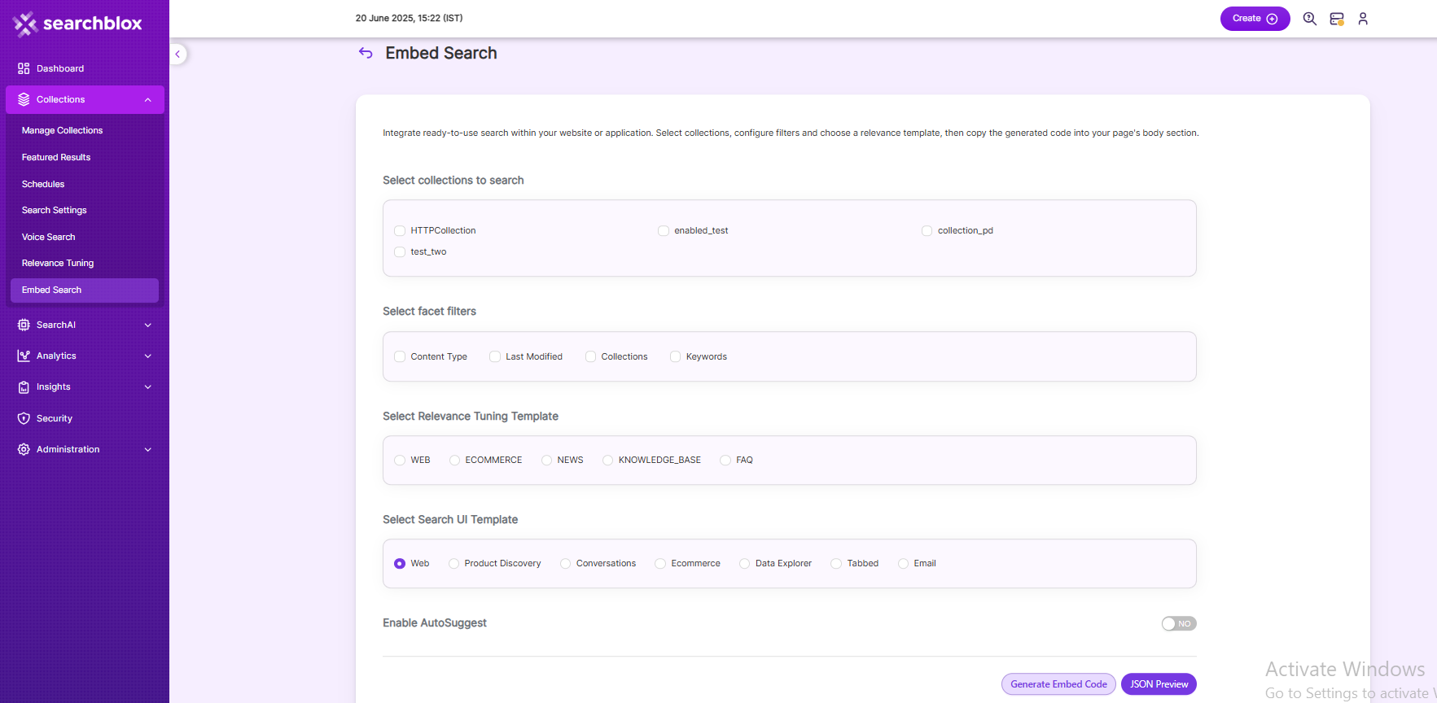Click the Analytics chart icon
The width and height of the screenshot is (1437, 703).
pyautogui.click(x=24, y=356)
